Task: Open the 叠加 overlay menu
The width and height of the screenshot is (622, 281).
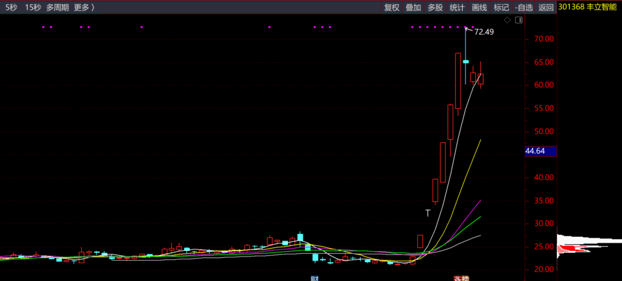Action: click(413, 7)
